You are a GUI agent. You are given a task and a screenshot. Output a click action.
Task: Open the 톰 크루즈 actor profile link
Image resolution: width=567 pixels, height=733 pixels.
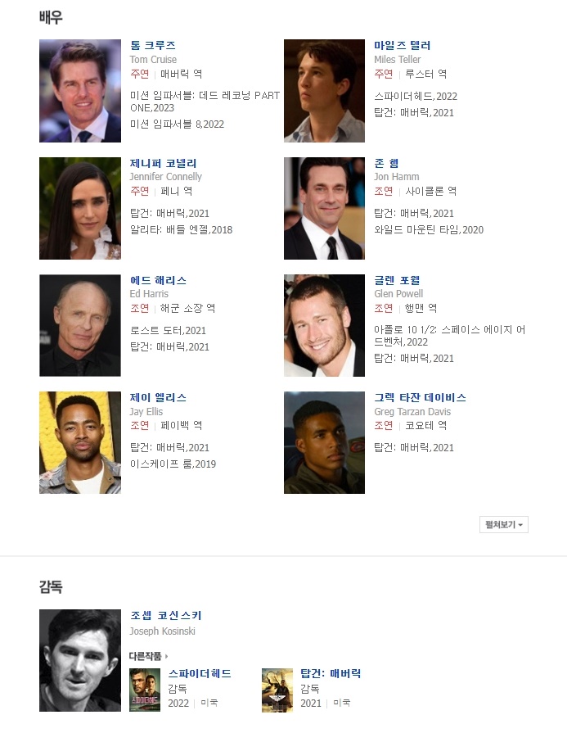point(153,45)
